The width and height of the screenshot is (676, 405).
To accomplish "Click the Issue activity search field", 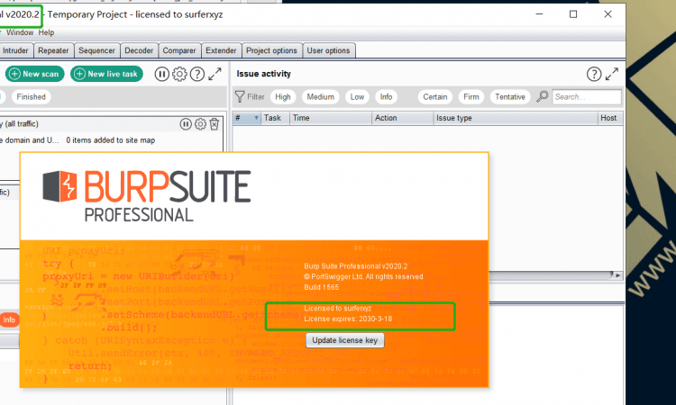I will click(x=587, y=97).
